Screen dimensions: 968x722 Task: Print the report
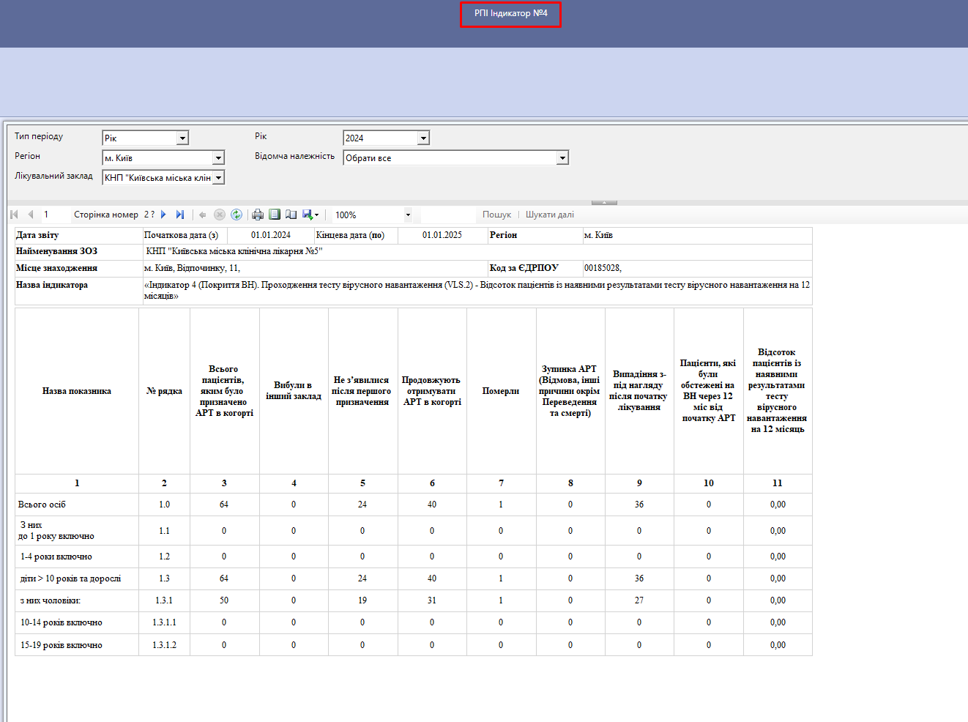click(x=258, y=215)
